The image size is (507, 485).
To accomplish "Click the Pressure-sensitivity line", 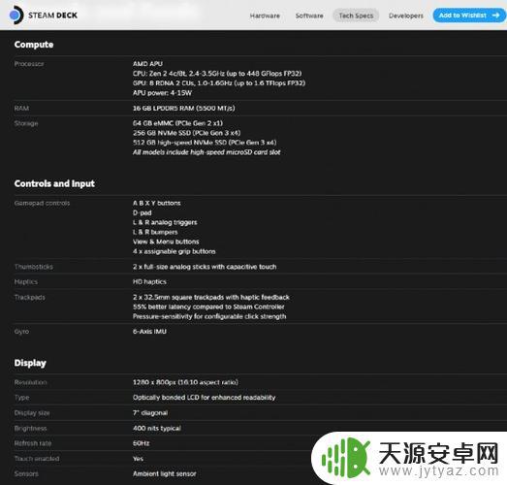I will pyautogui.click(x=209, y=316).
